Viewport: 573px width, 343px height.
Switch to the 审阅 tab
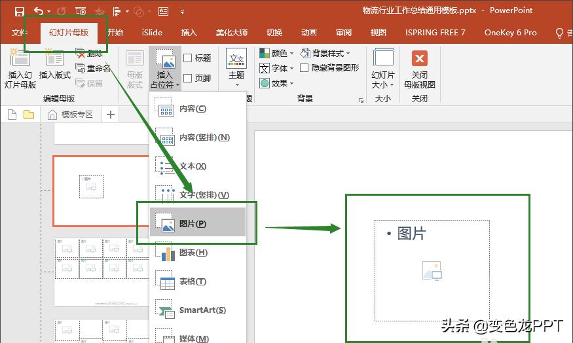point(344,33)
